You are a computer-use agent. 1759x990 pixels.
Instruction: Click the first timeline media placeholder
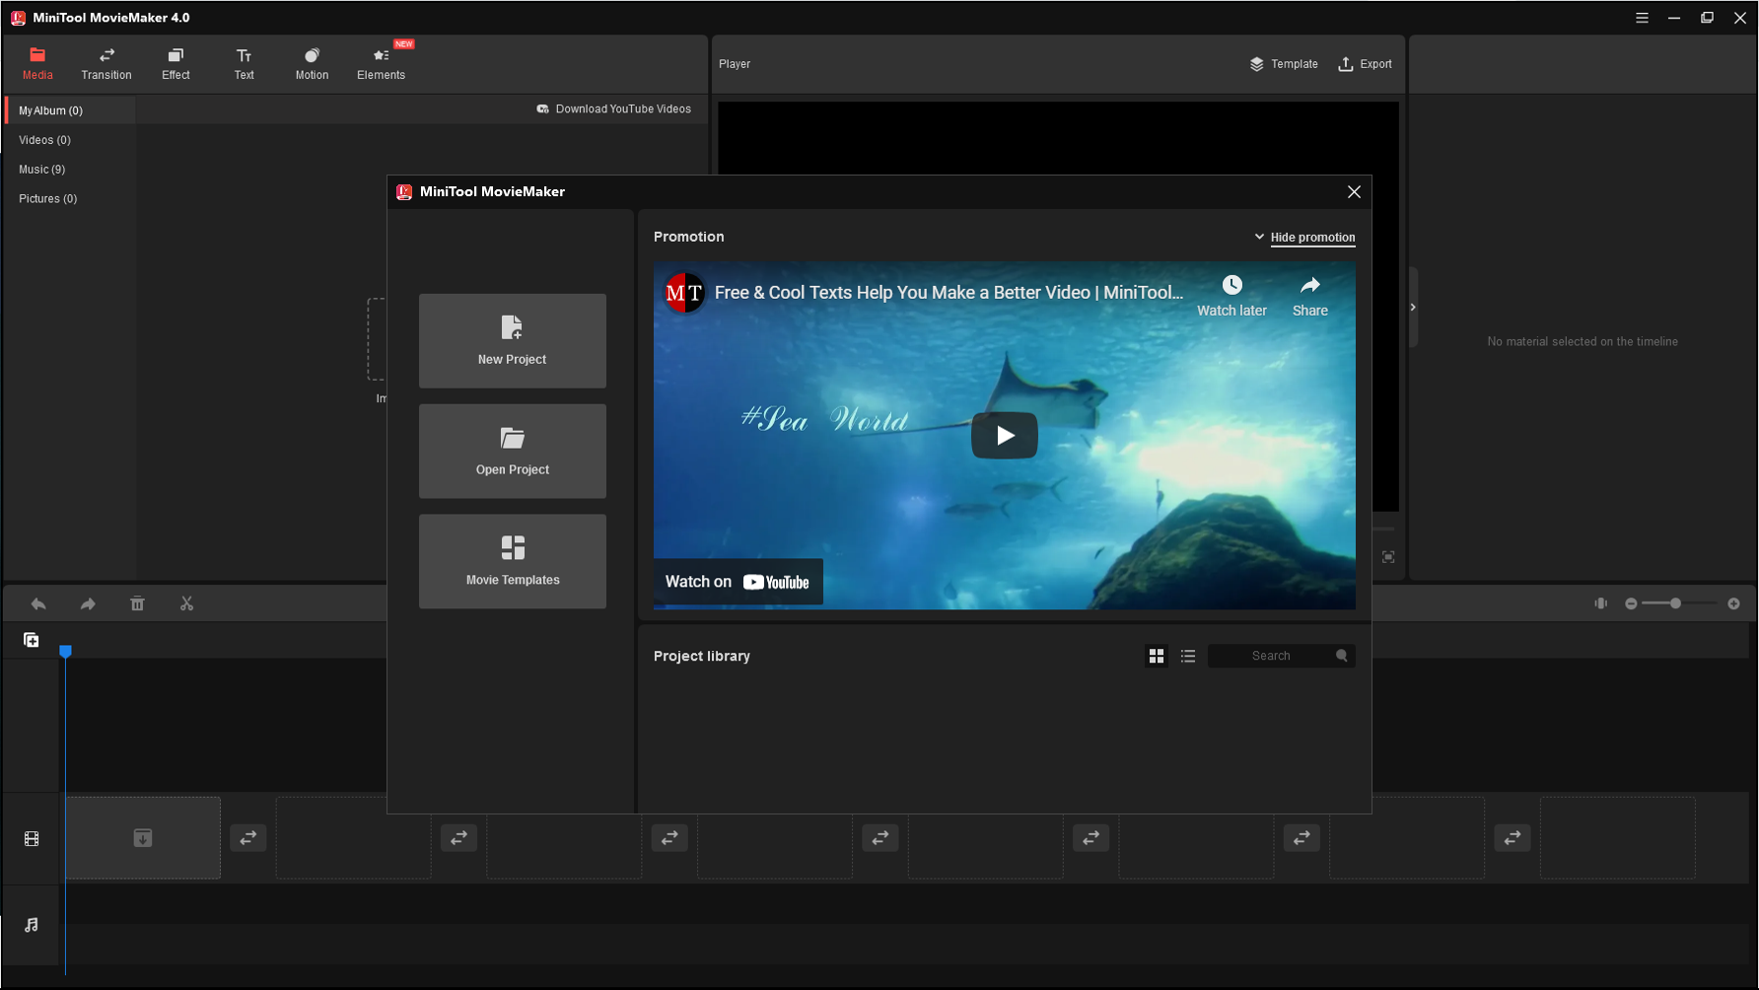click(143, 838)
